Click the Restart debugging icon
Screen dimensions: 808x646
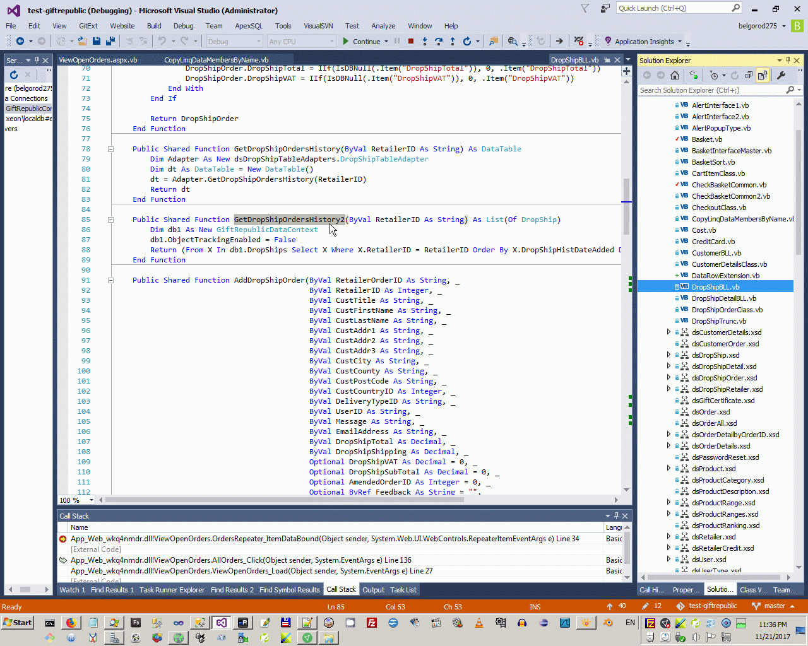pyautogui.click(x=467, y=42)
